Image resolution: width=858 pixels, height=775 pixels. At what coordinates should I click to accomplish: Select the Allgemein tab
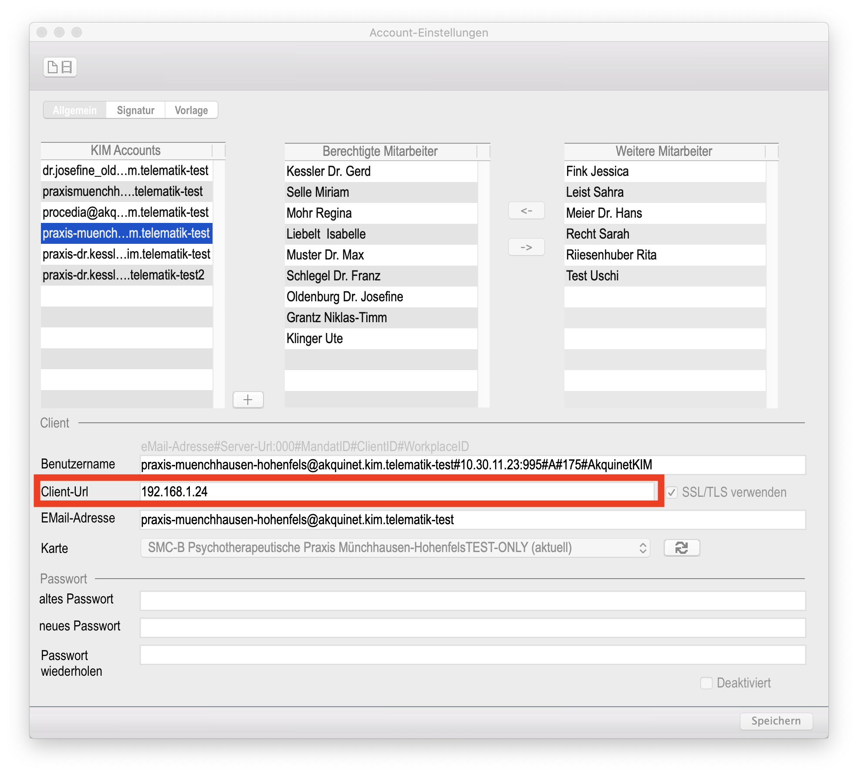(75, 110)
